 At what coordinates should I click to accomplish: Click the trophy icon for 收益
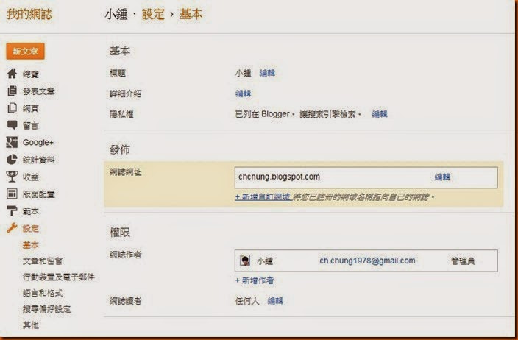pyautogui.click(x=12, y=177)
